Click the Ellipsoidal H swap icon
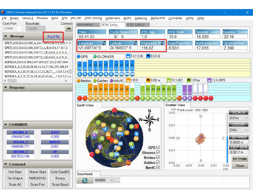253x190 pixels. pyautogui.click(x=162, y=43)
